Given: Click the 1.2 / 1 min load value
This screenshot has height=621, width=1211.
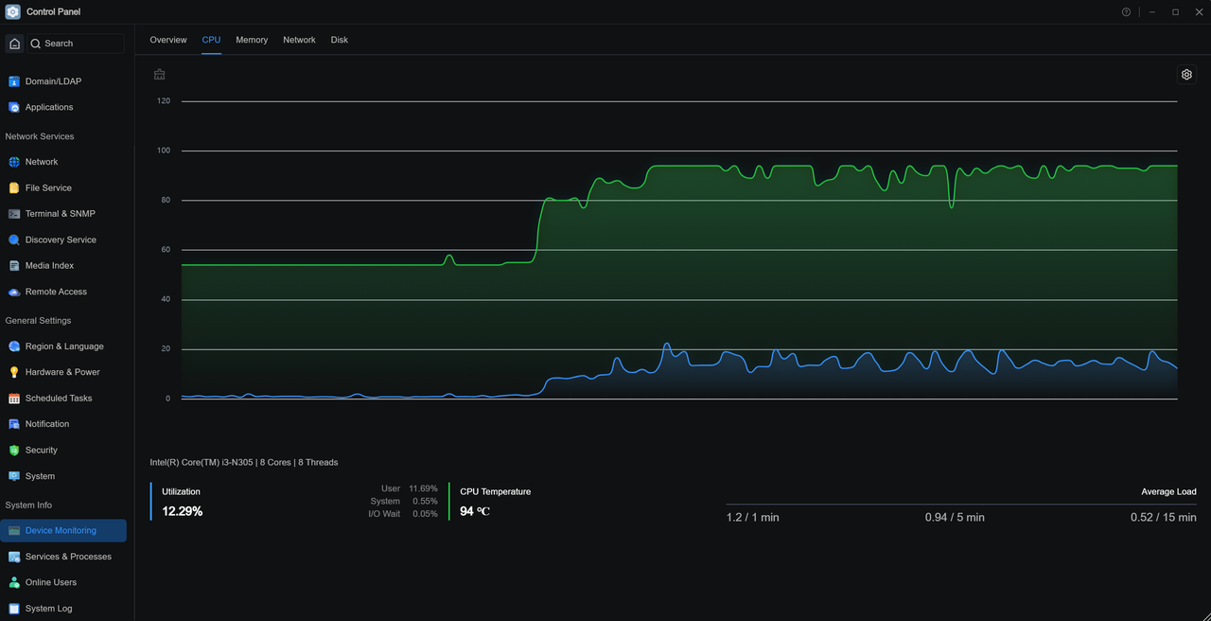Looking at the screenshot, I should [x=753, y=518].
